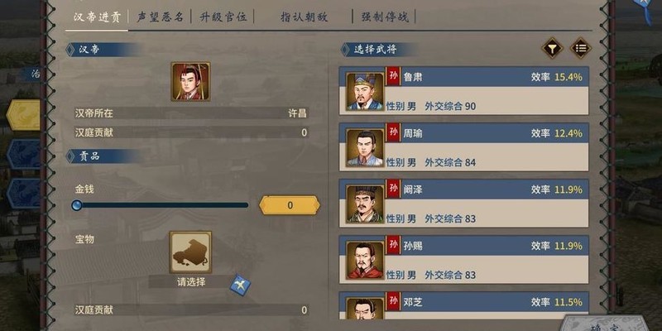Image resolution: width=662 pixels, height=331 pixels.
Task: Select general 孙赐 from the list
Action: pos(464,259)
